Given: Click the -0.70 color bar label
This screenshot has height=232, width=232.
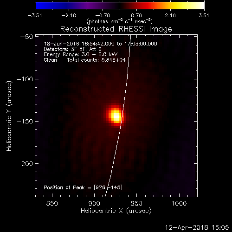Looking at the screenshot, I should 103,15.
